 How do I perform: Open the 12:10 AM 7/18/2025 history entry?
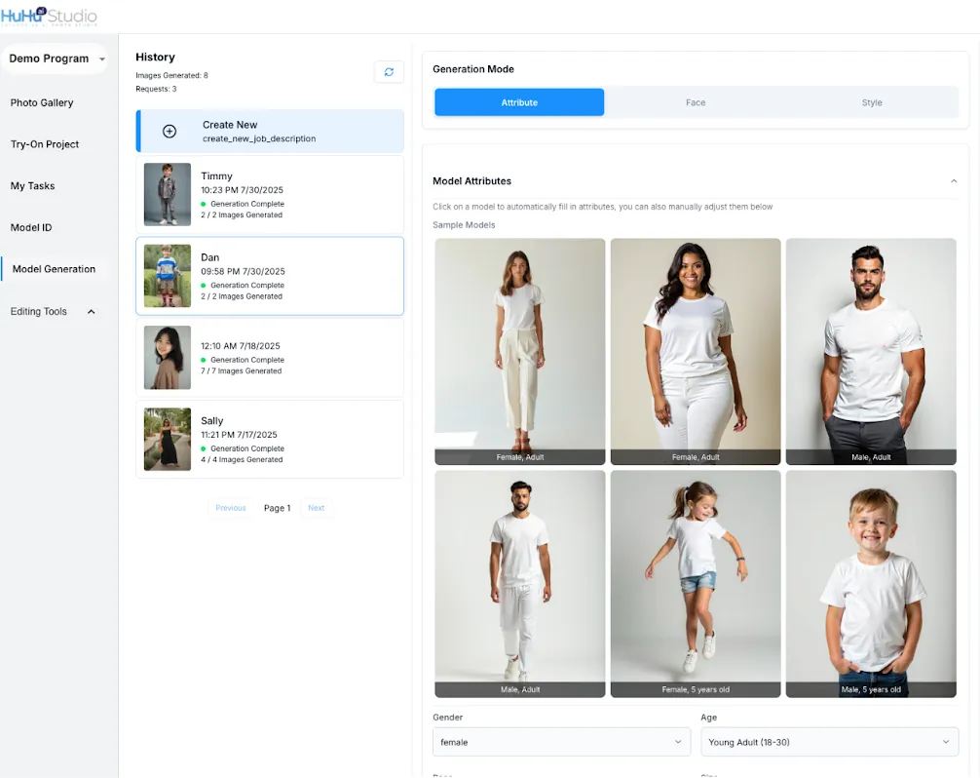pyautogui.click(x=270, y=358)
